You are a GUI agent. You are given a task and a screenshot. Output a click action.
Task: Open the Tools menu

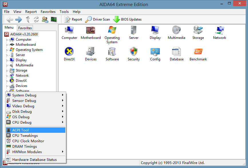coord(64,12)
